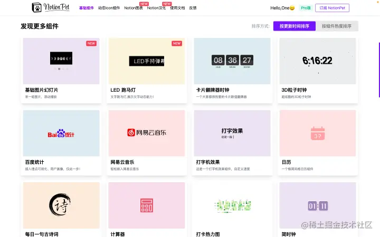Click the pink calculator icon

pyautogui.click(x=147, y=205)
